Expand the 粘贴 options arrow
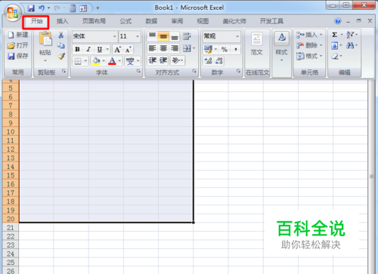 pos(45,60)
